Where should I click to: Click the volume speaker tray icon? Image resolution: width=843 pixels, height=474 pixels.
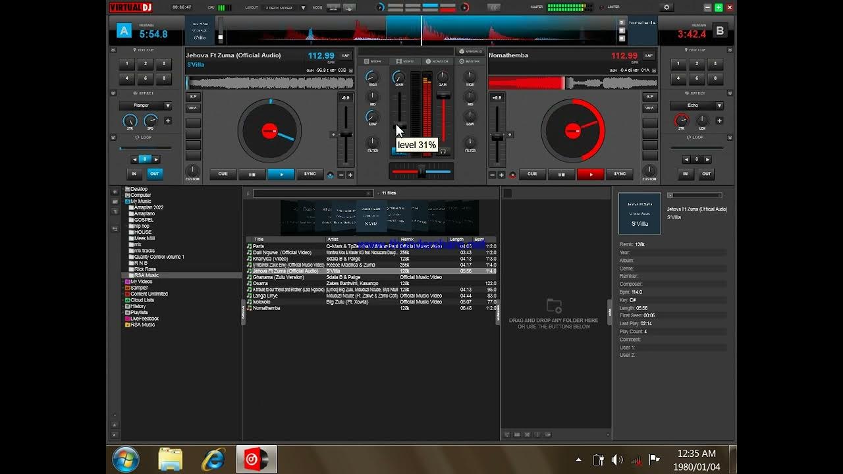tap(617, 460)
